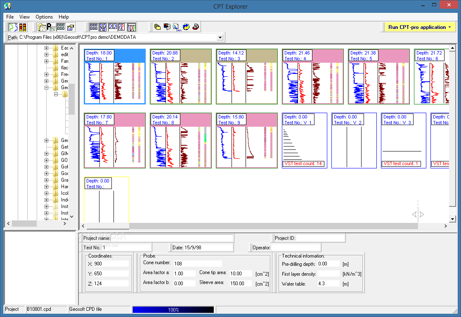461x317 pixels.
Task: Click the colored image tag toolbar icon
Action: [167, 27]
